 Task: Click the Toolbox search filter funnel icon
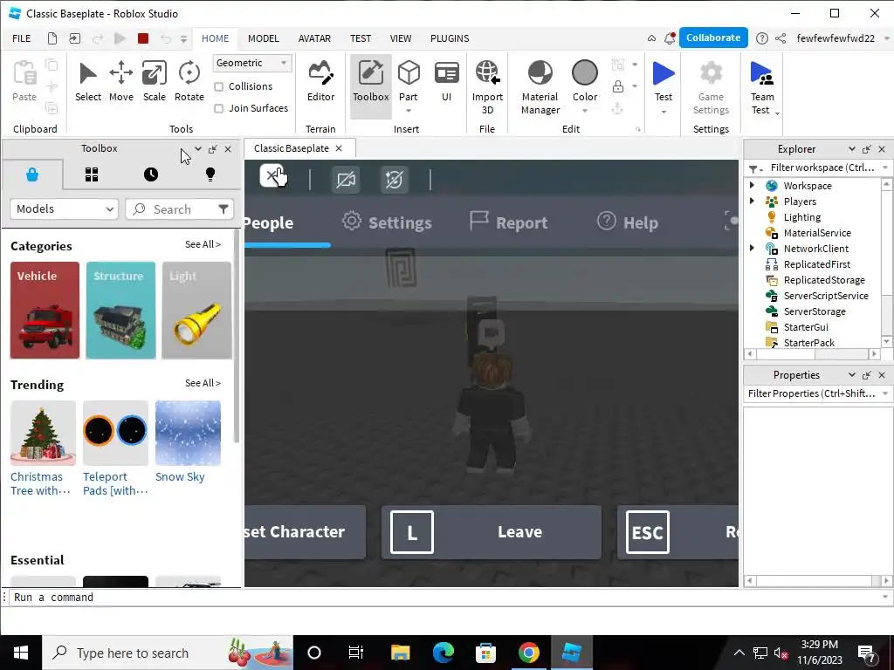click(223, 209)
